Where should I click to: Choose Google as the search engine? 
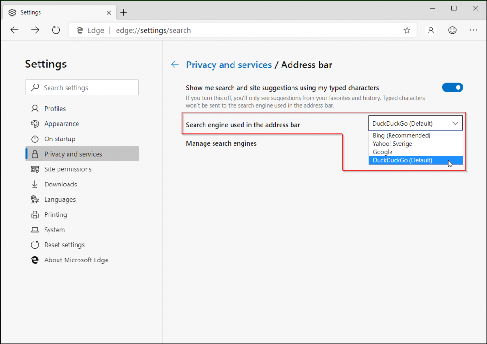click(382, 152)
